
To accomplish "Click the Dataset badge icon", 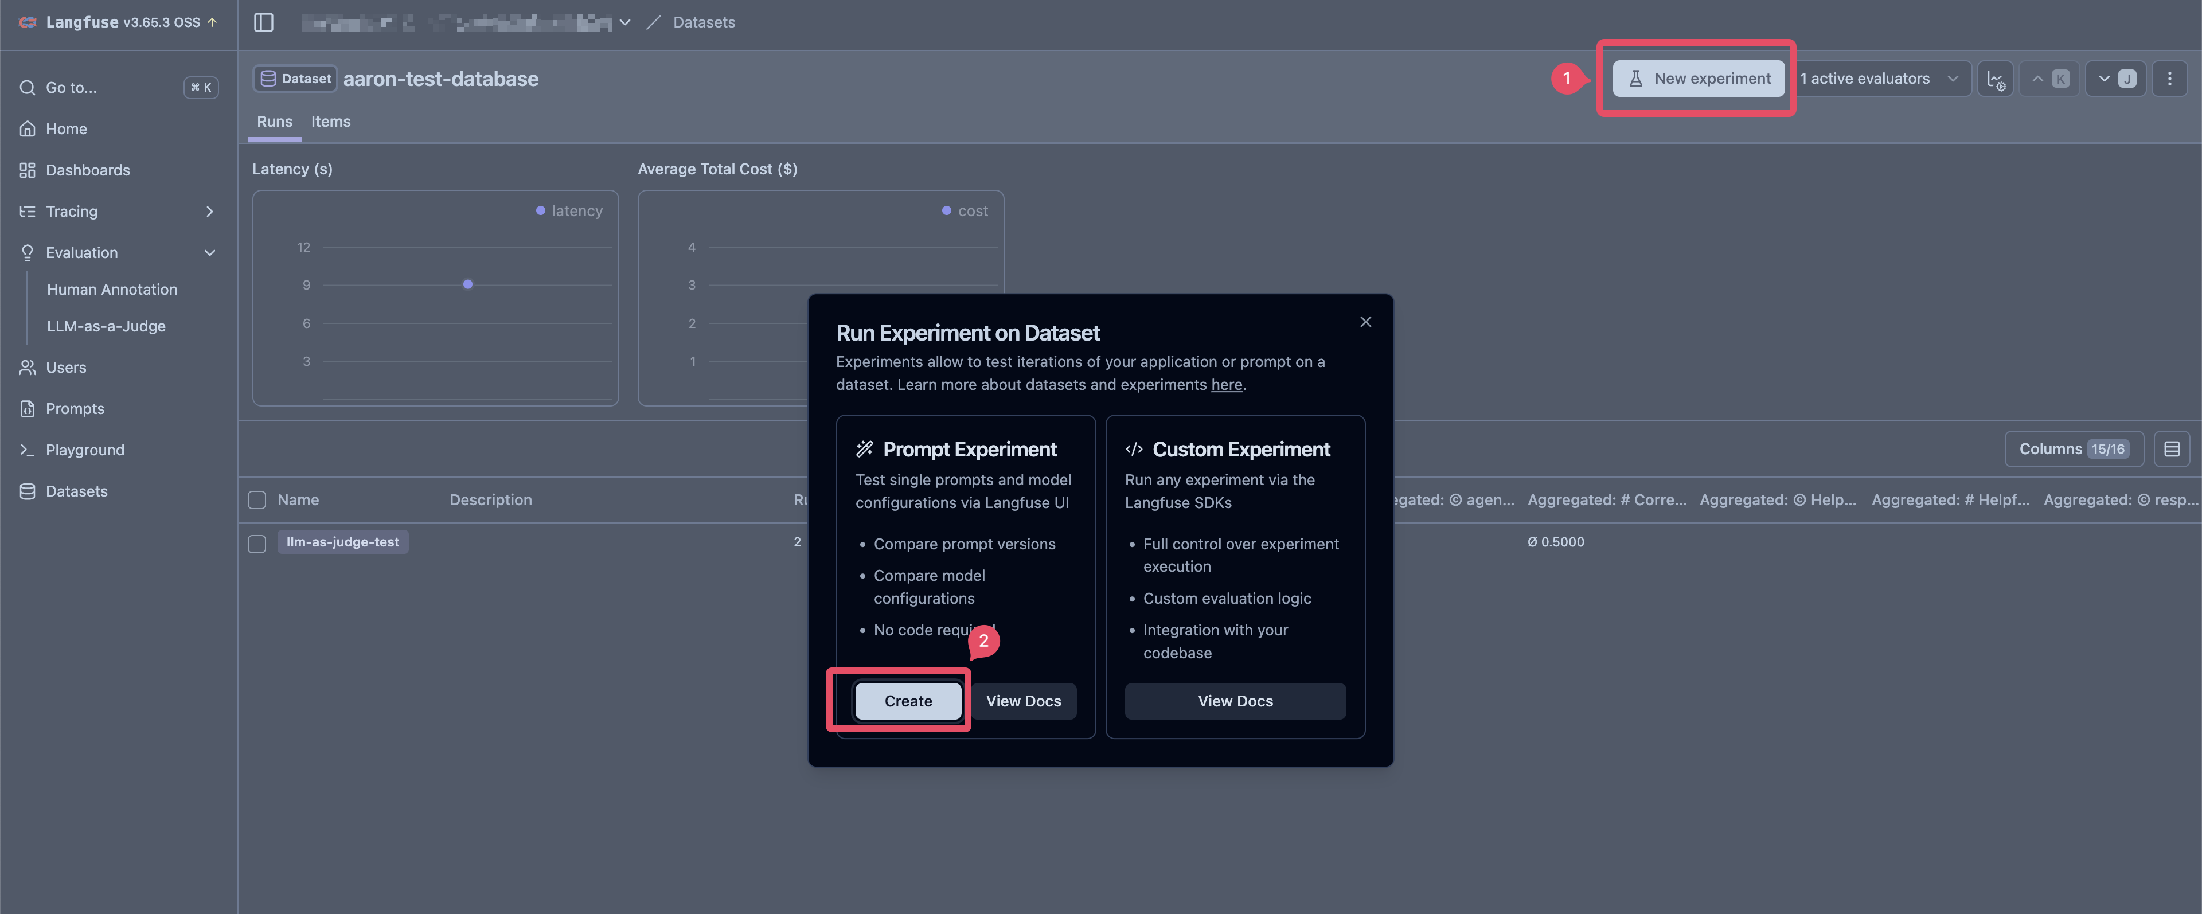I will point(268,79).
